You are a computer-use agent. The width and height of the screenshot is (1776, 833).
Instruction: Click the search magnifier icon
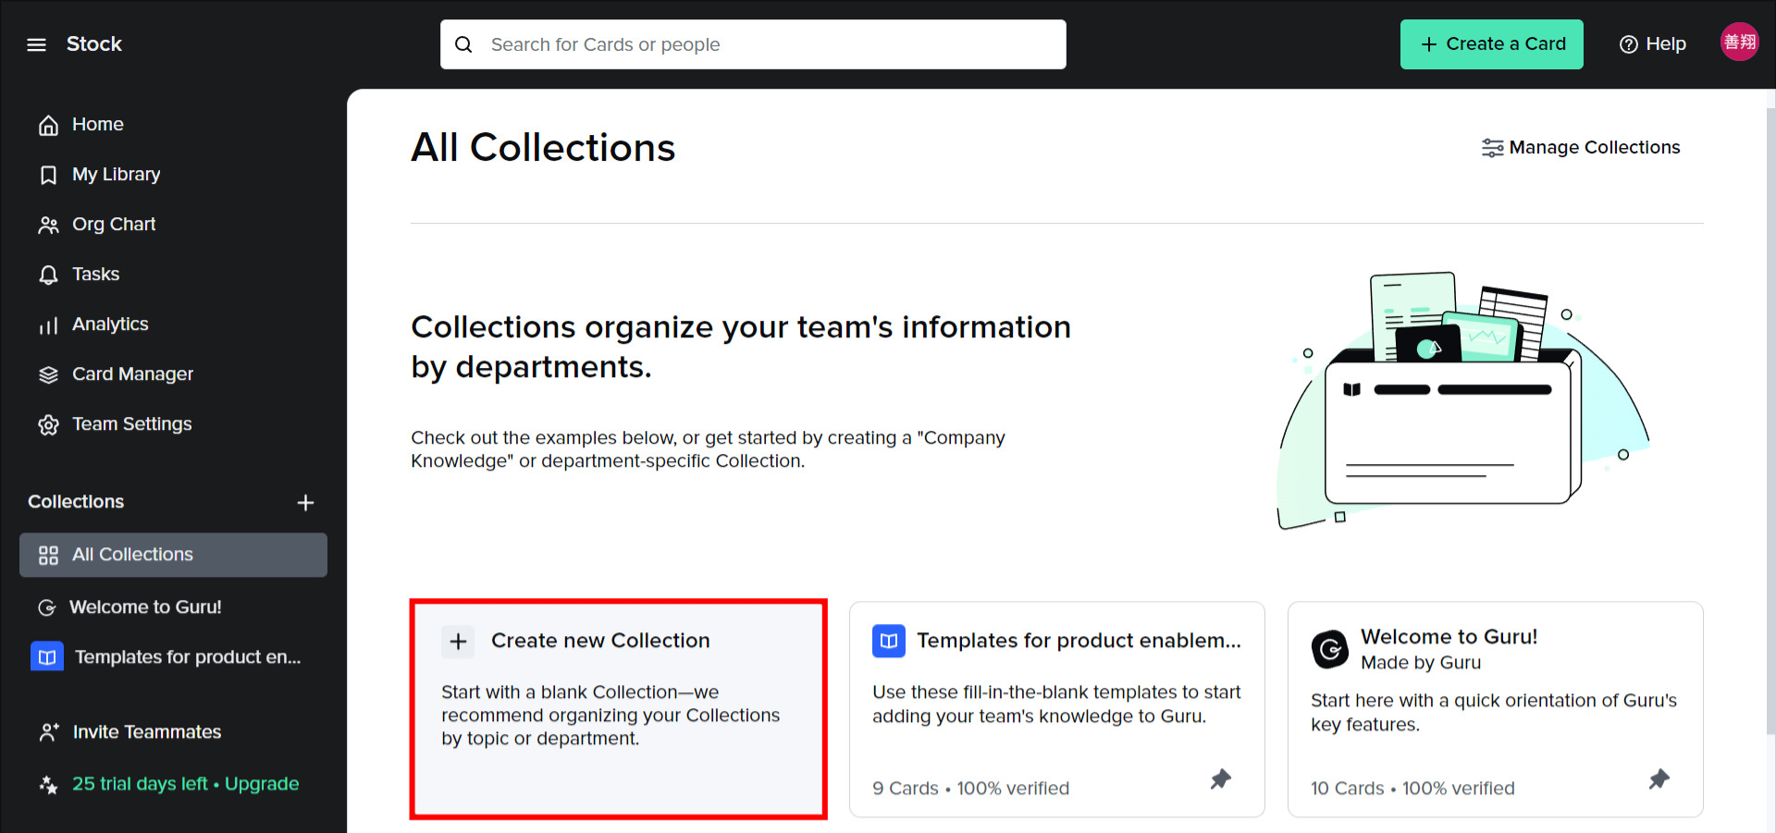click(463, 44)
